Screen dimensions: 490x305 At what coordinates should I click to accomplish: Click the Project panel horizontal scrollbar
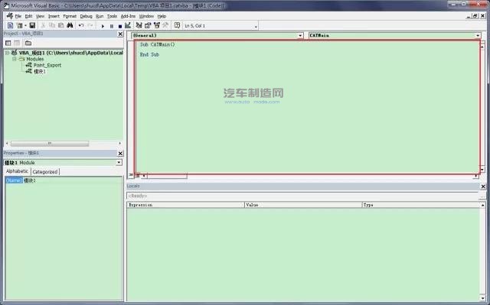pos(64,144)
